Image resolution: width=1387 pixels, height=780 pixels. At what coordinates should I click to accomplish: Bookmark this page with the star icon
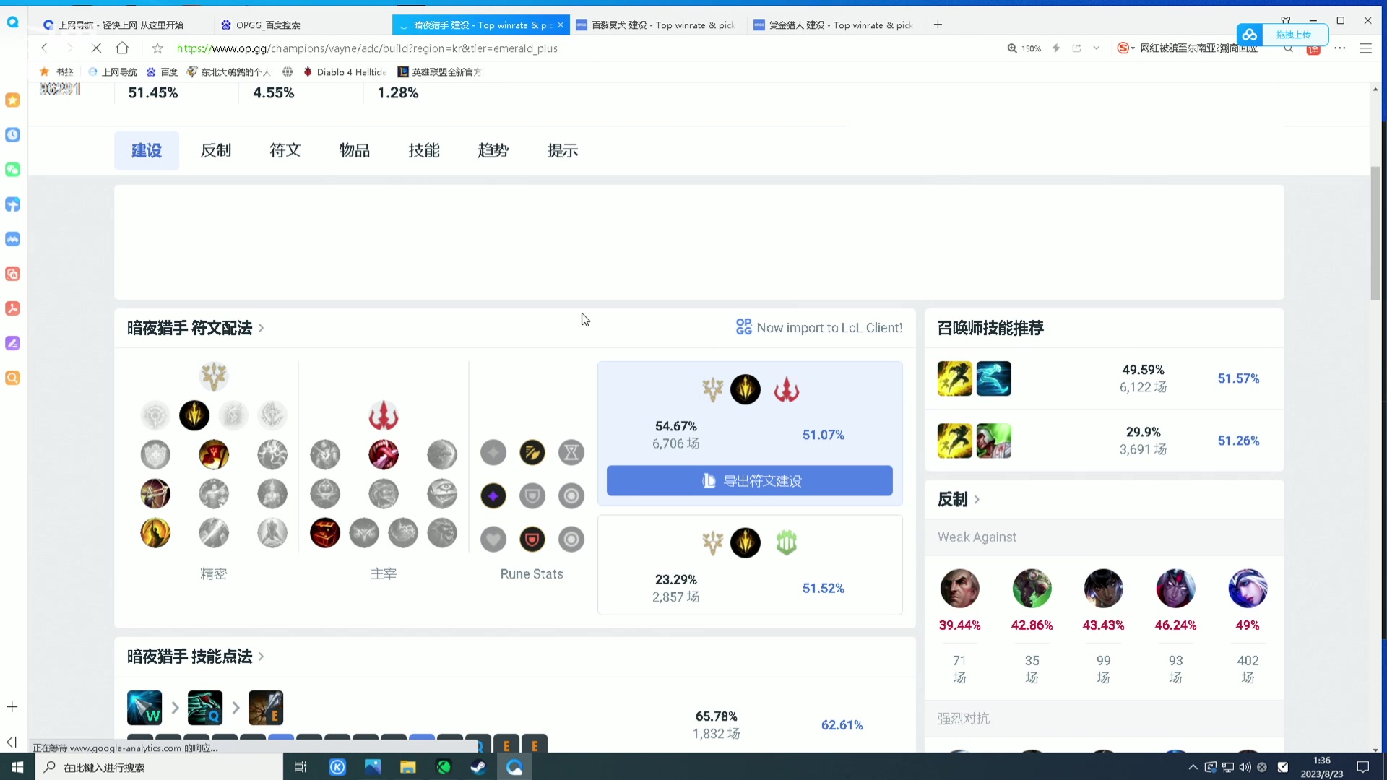point(157,48)
